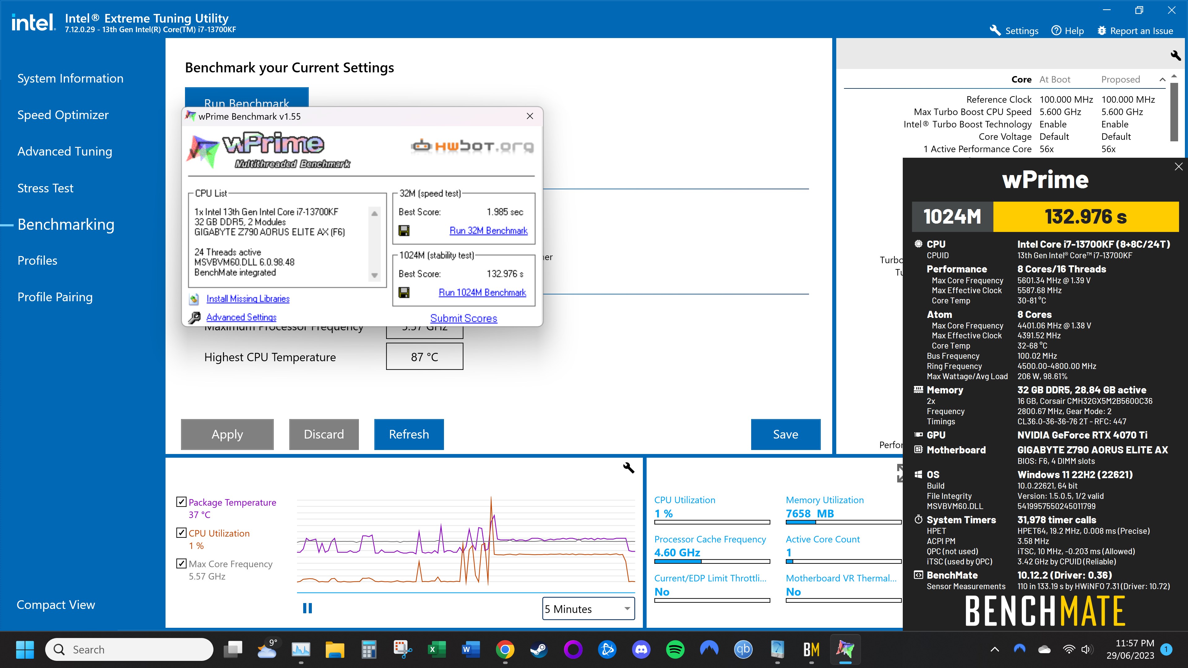Click the wrench icon on the graph panel

pyautogui.click(x=629, y=468)
